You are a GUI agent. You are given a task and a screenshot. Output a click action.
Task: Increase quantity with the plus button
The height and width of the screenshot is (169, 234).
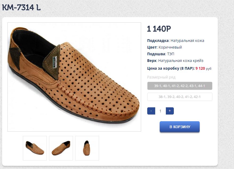click(170, 111)
